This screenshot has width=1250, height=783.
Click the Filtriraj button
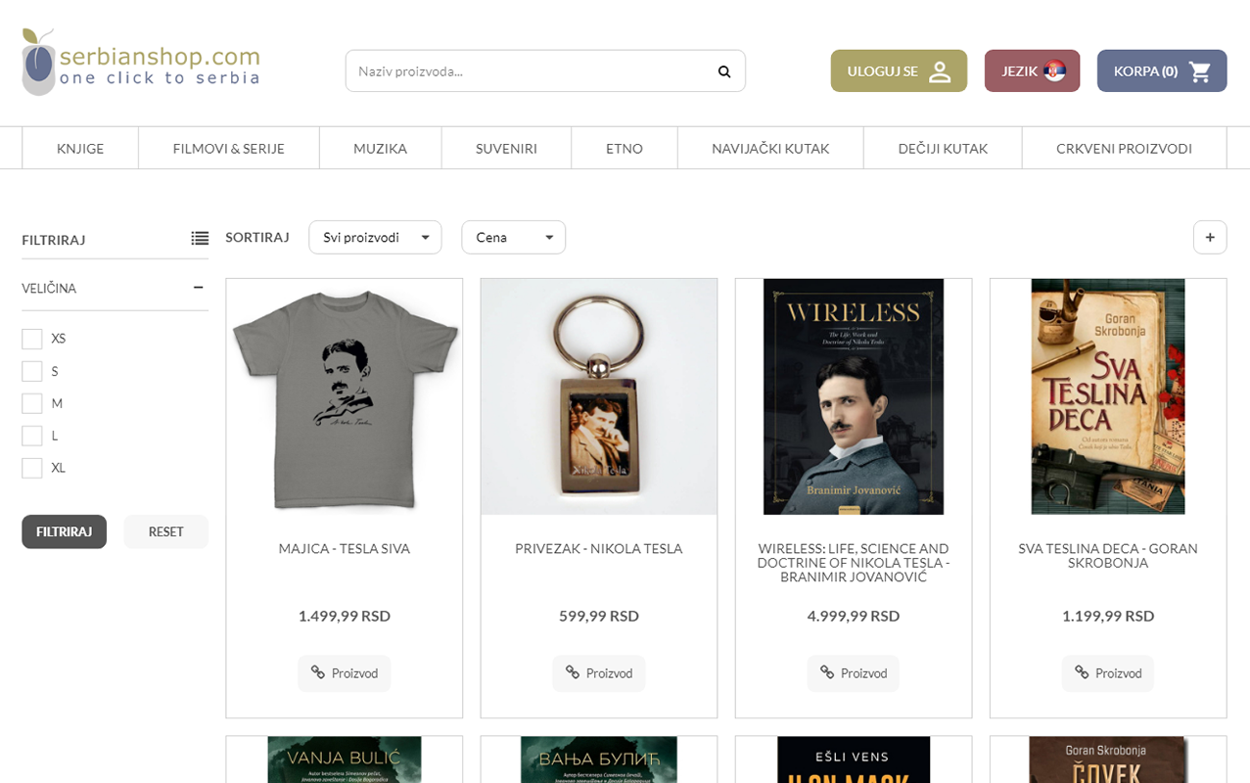click(x=64, y=531)
